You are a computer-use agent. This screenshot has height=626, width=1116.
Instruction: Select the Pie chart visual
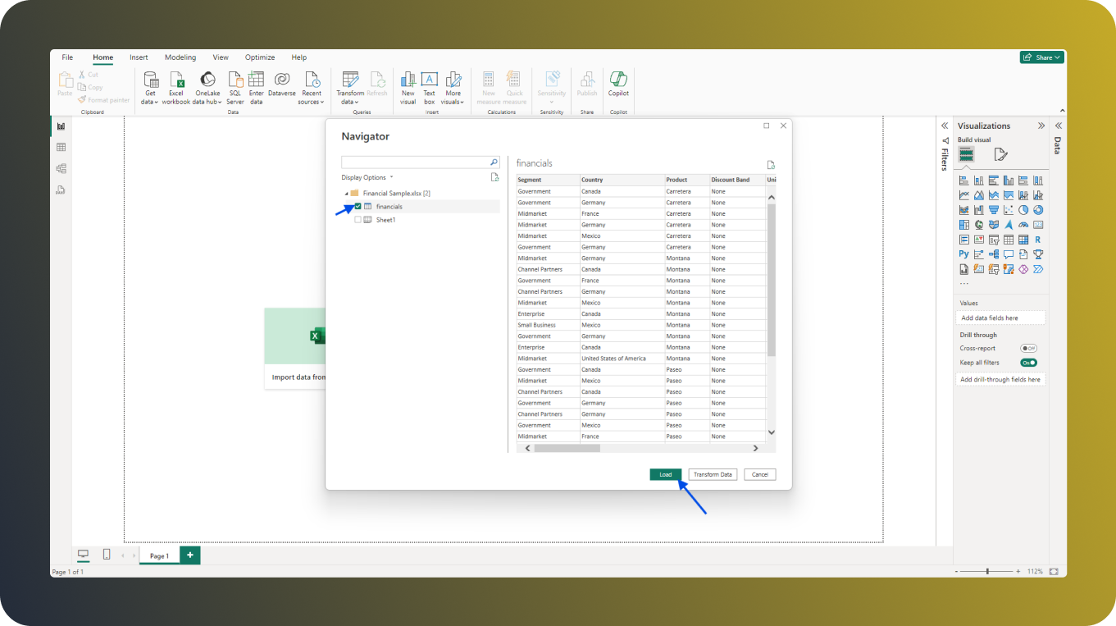(x=1023, y=209)
